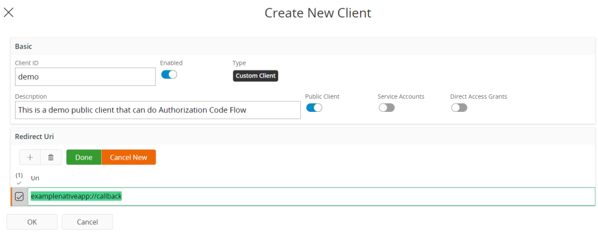Delete selected redirect Uri with trash icon
598x234 pixels.
[x=51, y=157]
